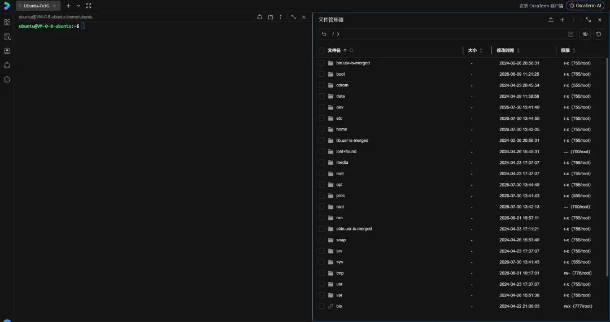Open the file manager more-options menu

coord(573,20)
